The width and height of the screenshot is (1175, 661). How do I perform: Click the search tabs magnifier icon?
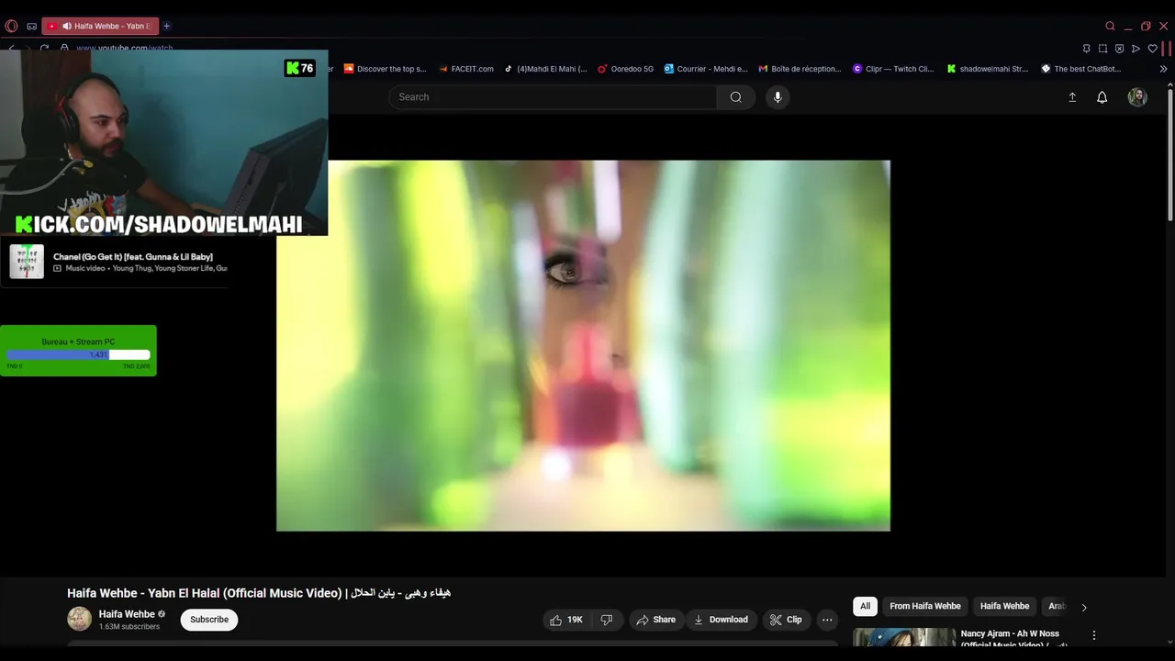coord(1110,26)
